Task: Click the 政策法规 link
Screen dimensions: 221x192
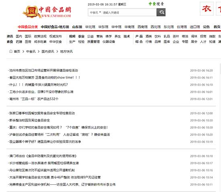Action: (x=40, y=36)
